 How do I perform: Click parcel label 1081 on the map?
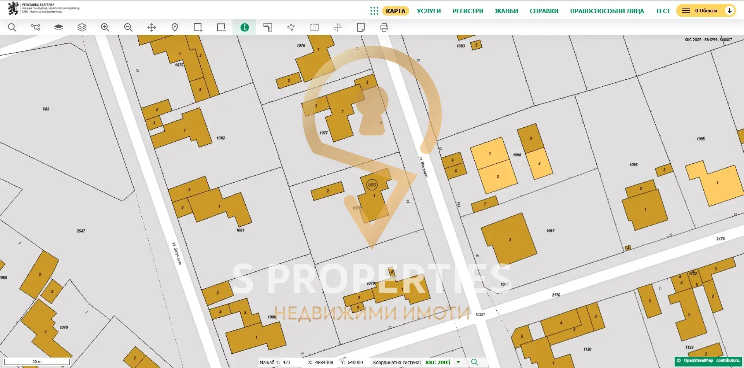241,230
